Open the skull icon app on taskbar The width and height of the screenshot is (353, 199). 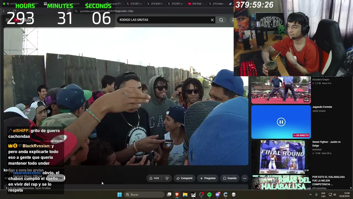[x=234, y=195]
